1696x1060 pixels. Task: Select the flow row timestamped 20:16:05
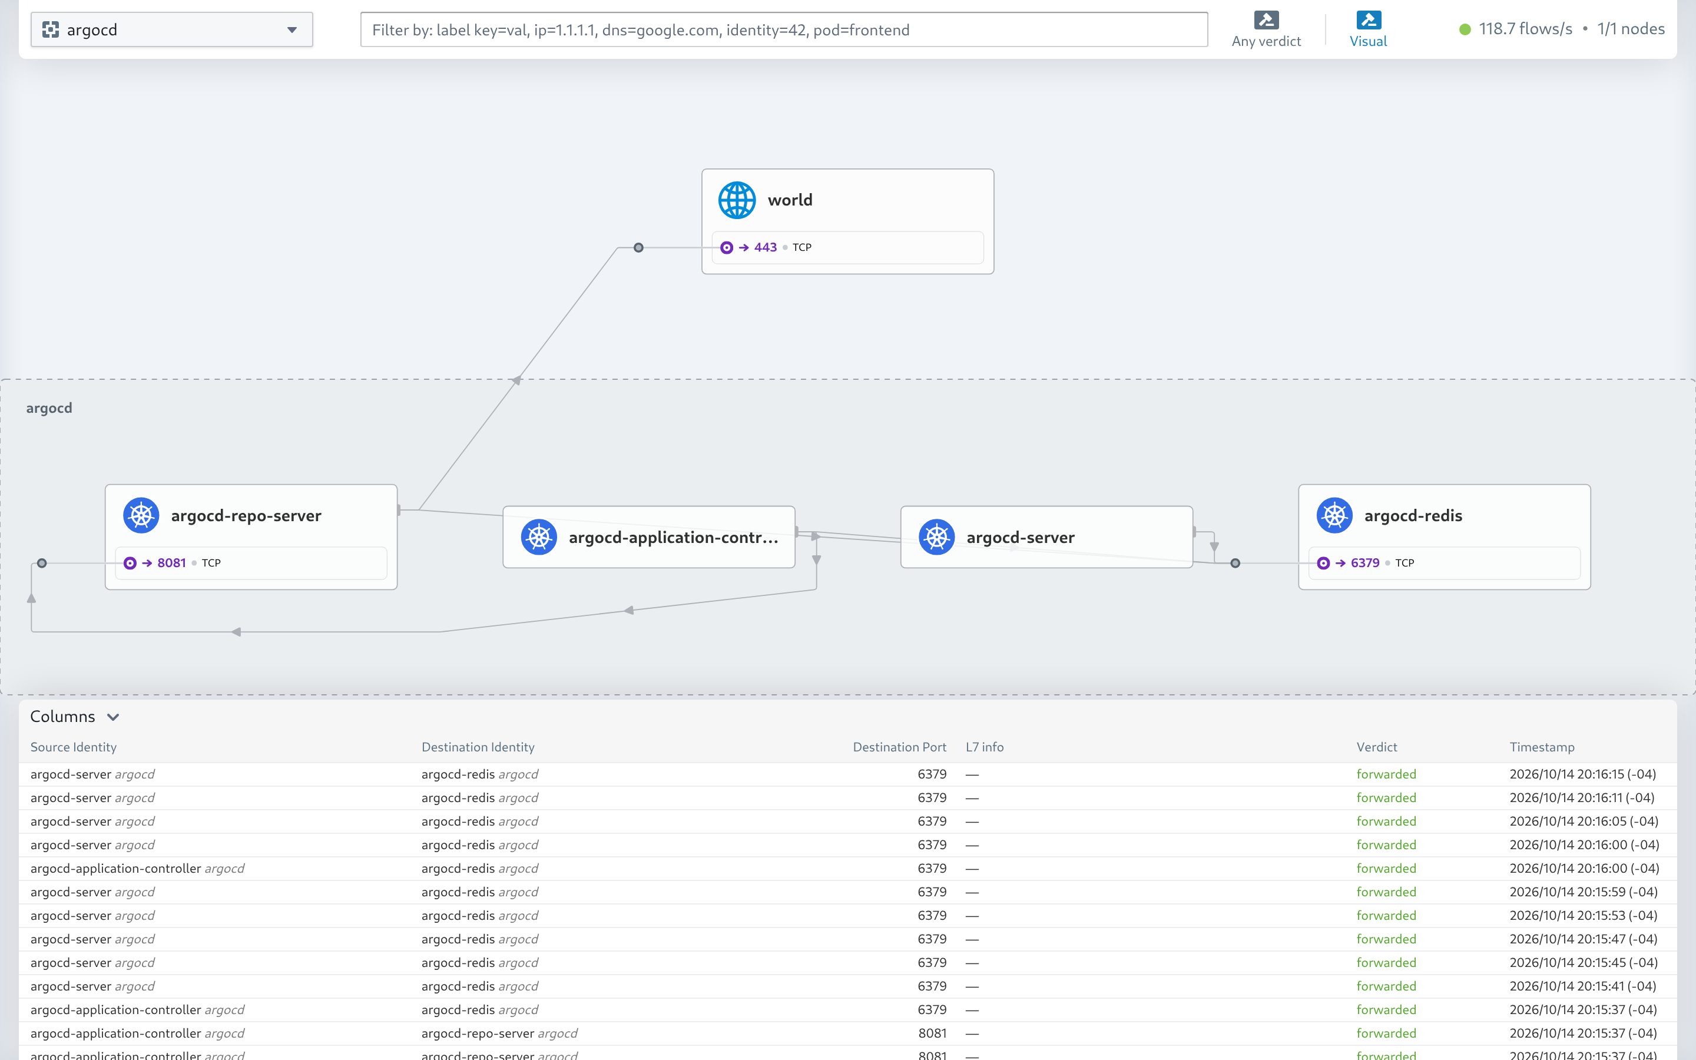tap(847, 821)
